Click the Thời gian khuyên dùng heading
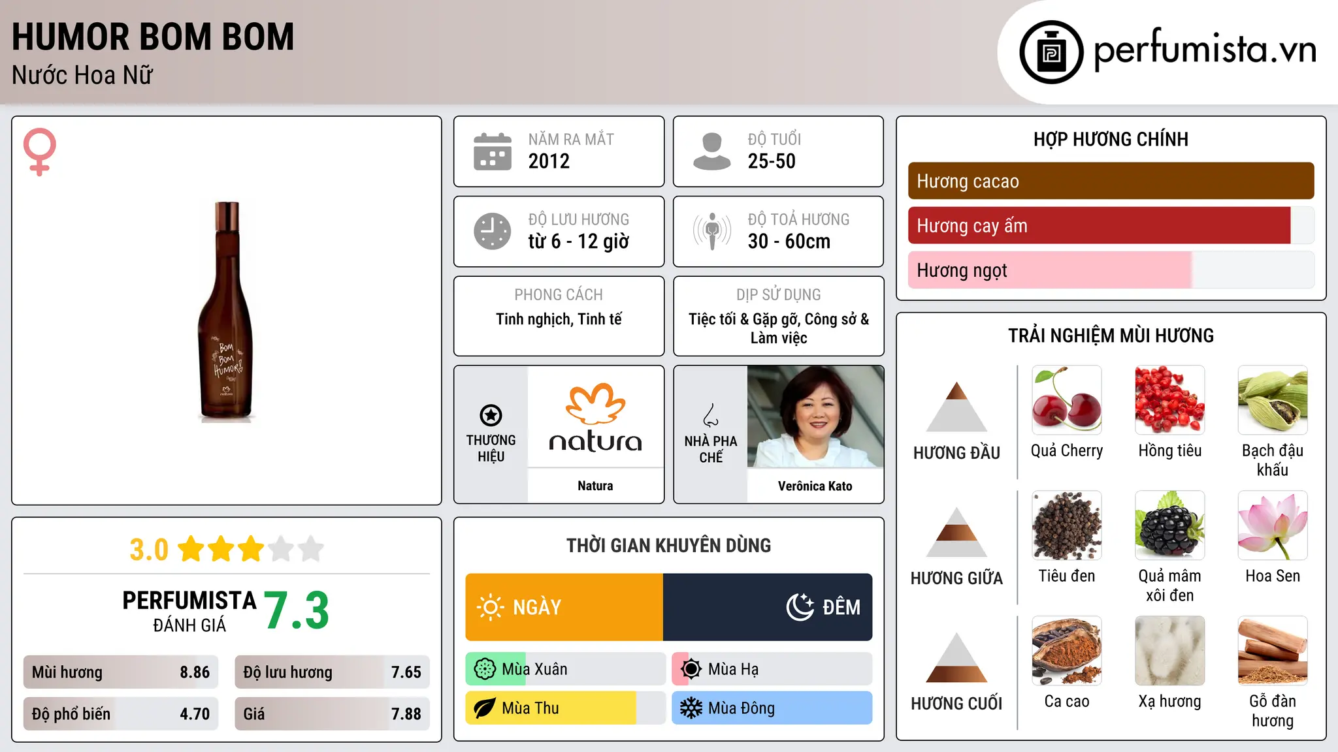This screenshot has height=752, width=1338. click(x=668, y=545)
